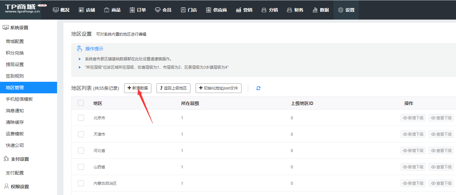The image size is (456, 195).
Task: Select the 河北省 row checkbox
Action: point(81,151)
